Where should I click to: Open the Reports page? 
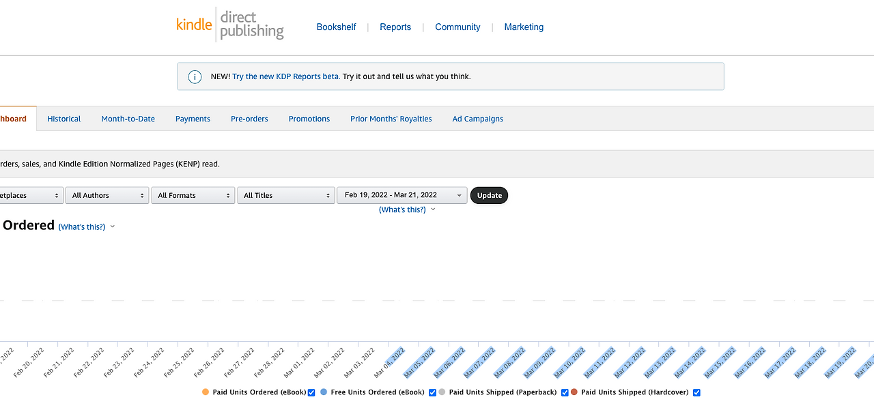pos(395,27)
